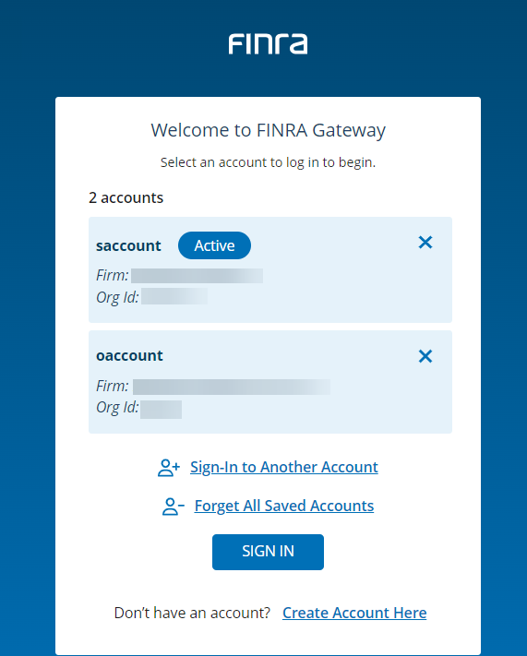Screen dimensions: 527x656
Task: Select the oaccount account card
Action: tap(270, 382)
